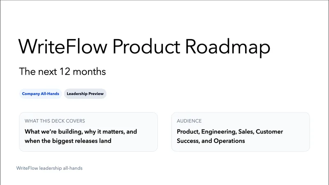The image size is (329, 185).
Task: Click the word Product in the main title
Action: tap(146, 47)
